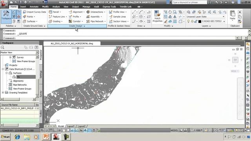Toggle current layer freeze sun icon

(x=192, y=21)
